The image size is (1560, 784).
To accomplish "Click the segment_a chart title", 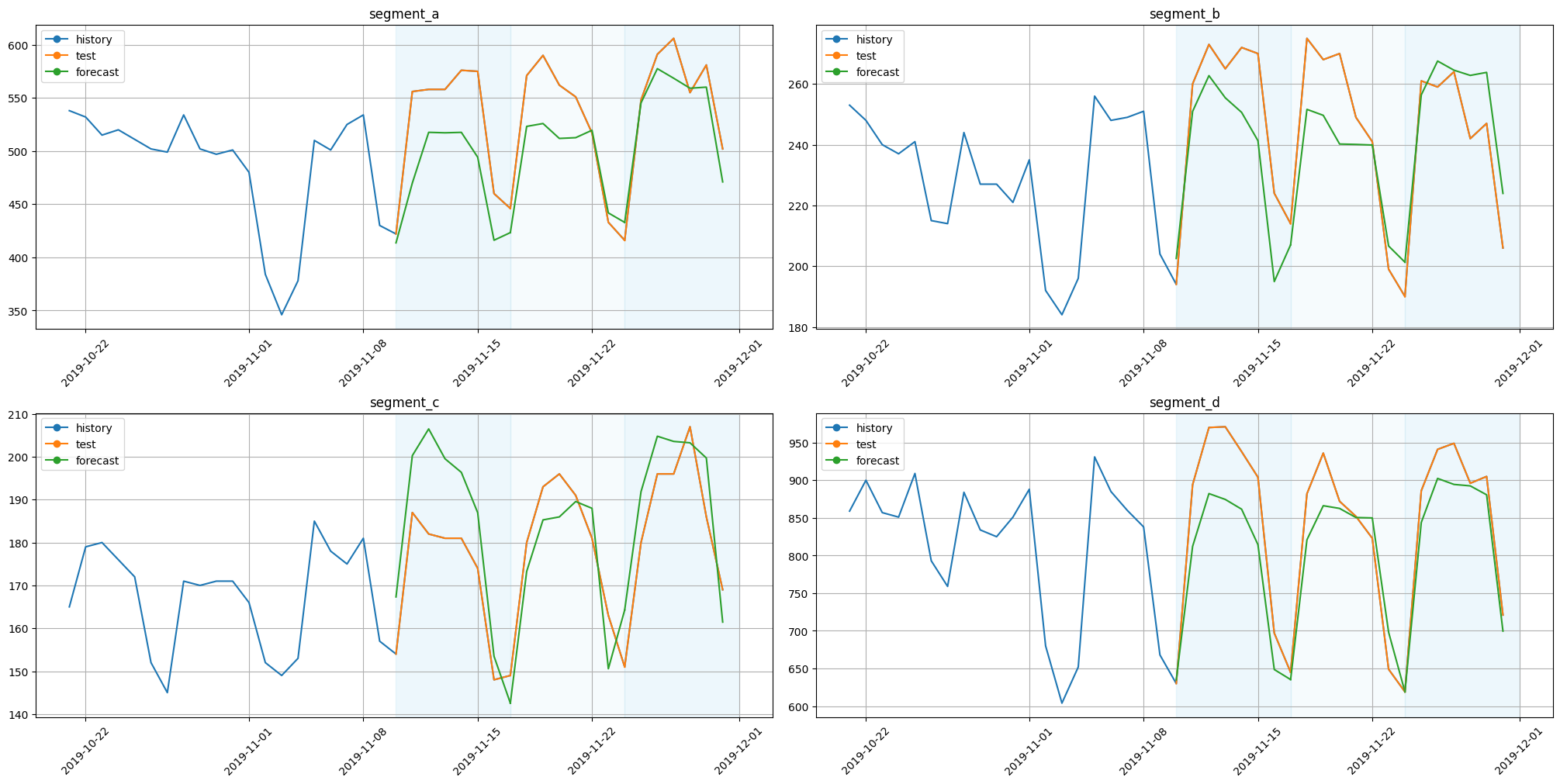I will 404,14.
